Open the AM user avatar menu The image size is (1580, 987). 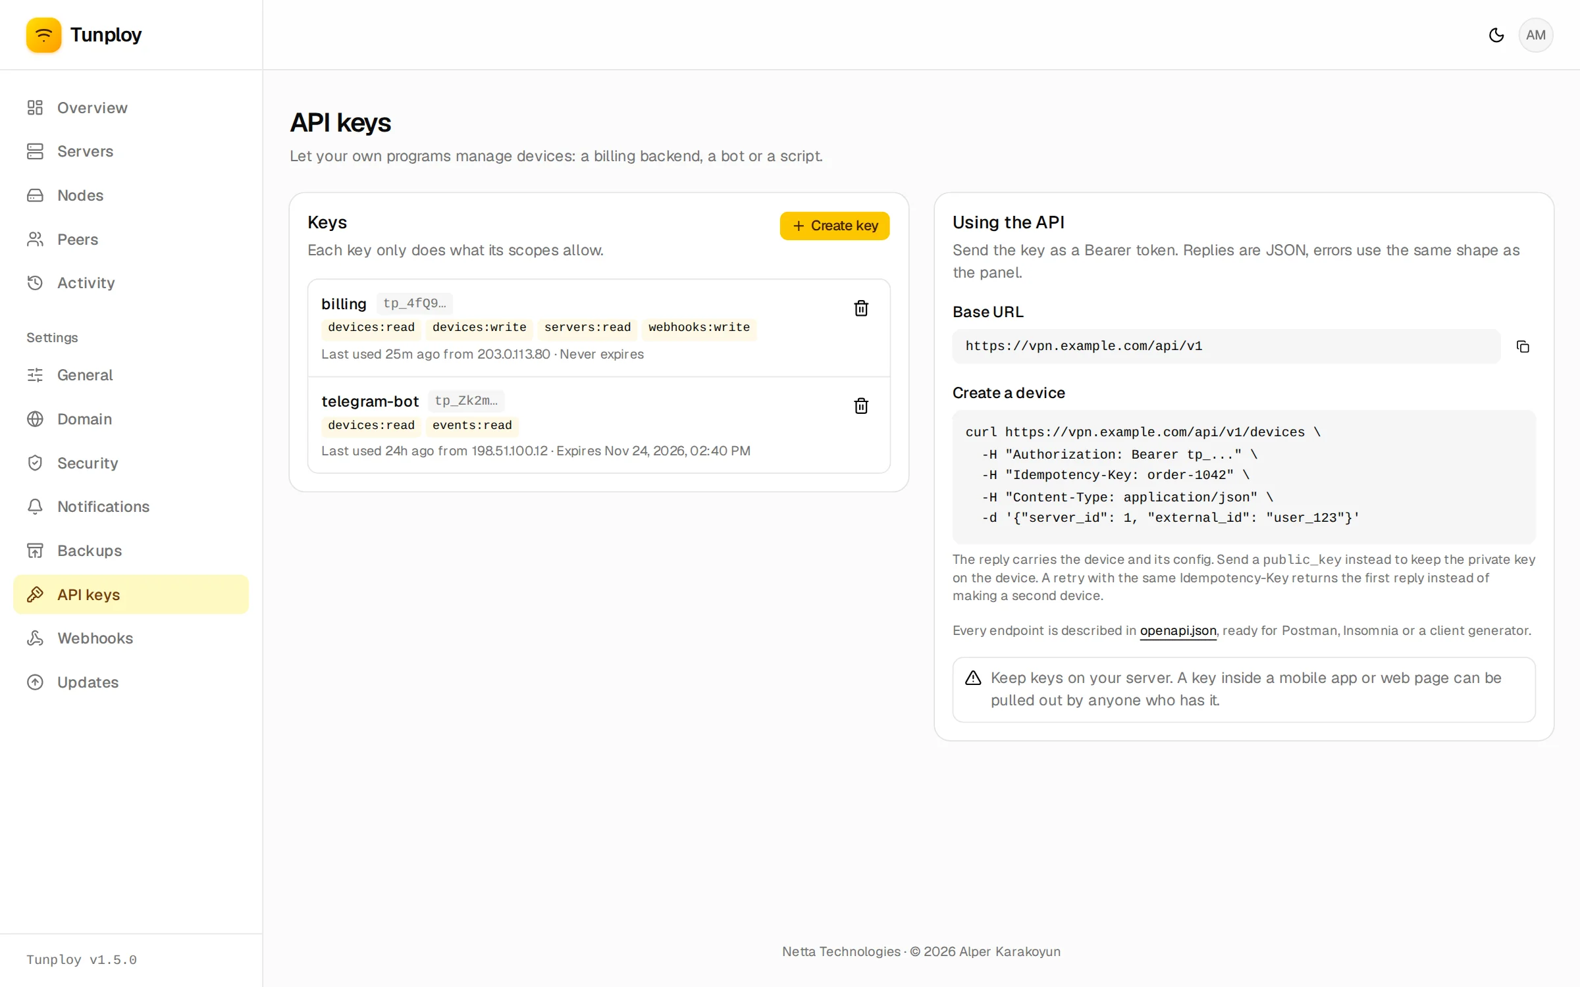[1535, 35]
